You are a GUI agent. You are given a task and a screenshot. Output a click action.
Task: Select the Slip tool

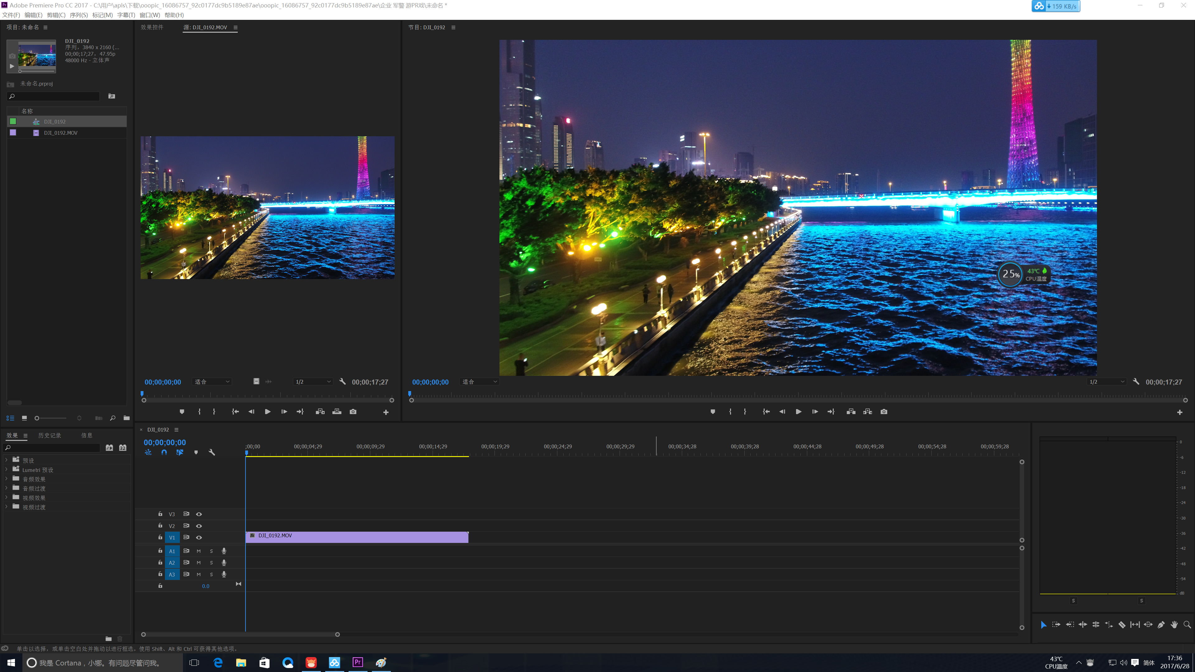tap(1135, 625)
